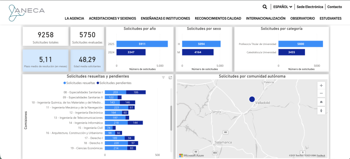Select resueltas bar 203 for Especialidades Sanitarias I
Screen dimensions: 350x159
click(x=115, y=92)
